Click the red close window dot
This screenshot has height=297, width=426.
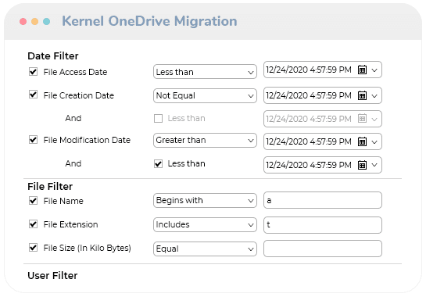23,21
